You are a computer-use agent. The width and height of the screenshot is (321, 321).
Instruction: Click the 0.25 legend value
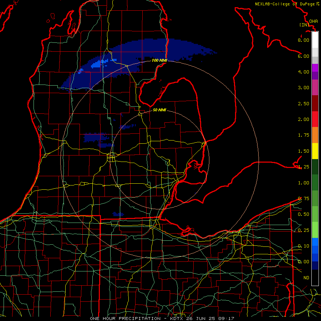click(x=304, y=230)
